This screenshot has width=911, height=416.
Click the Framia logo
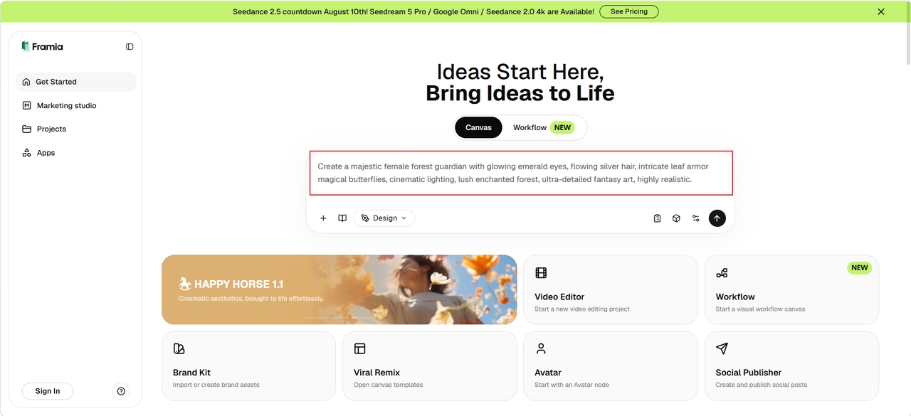click(42, 46)
